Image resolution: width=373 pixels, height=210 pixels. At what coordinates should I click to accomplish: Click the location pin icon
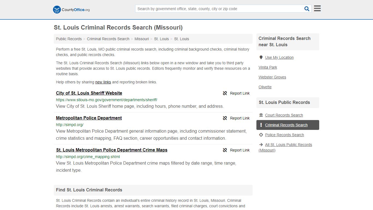pos(261,57)
